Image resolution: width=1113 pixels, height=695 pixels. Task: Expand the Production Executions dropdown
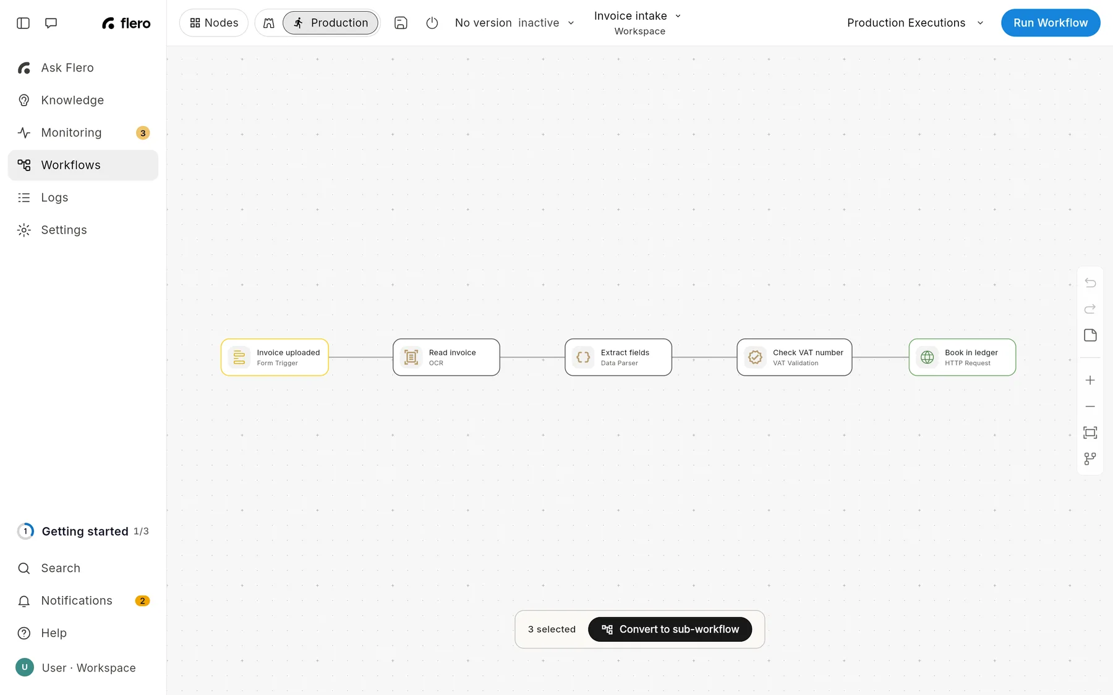click(x=915, y=23)
